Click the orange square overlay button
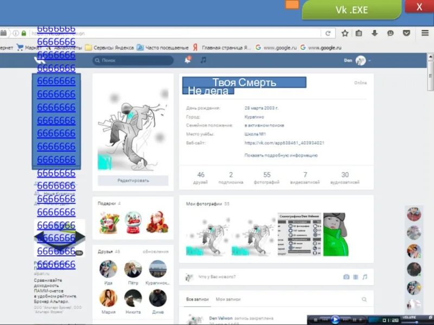Viewport: 434px width, 325px height. (292, 4)
